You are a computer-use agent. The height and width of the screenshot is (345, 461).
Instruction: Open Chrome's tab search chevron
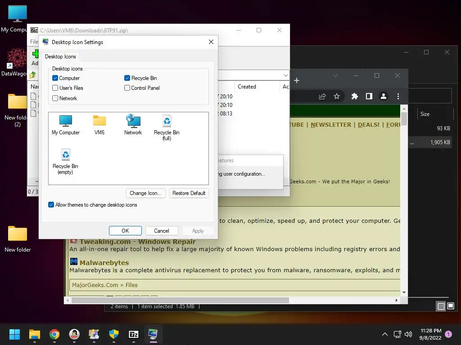pos(335,75)
